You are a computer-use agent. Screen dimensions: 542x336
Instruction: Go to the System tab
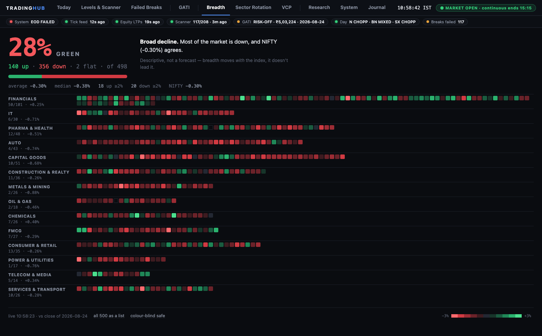coord(349,8)
